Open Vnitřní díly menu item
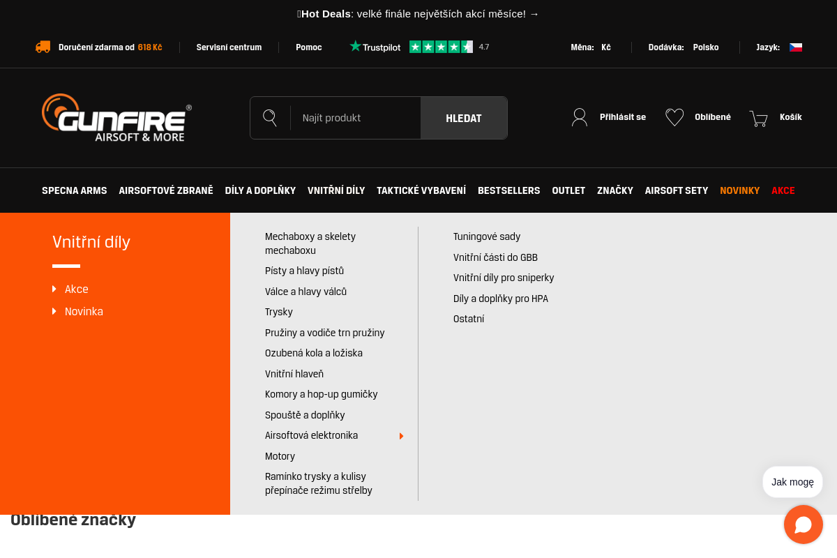 336,190
